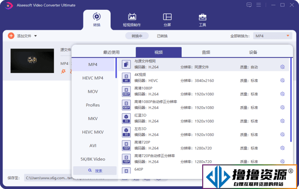Click the 左右3D preset icon
Screen dimensions: 299x189
126,132
